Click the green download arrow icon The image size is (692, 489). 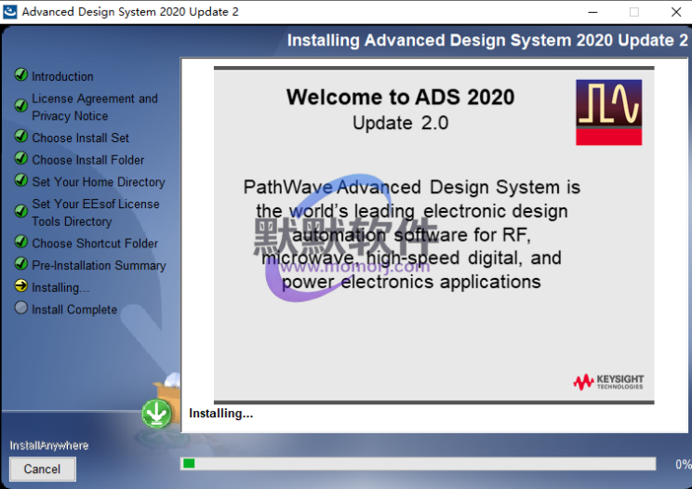(x=156, y=413)
